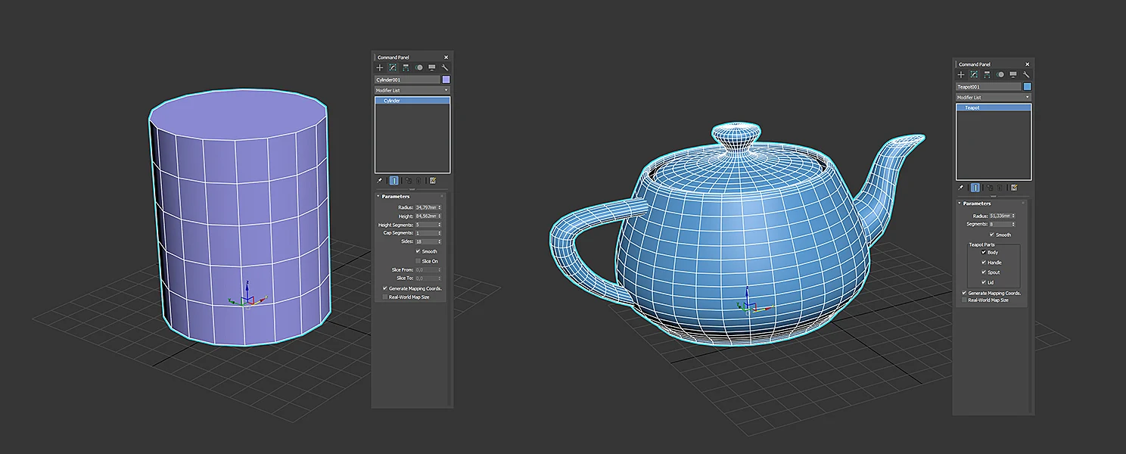Viewport: 1126px width, 454px height.
Task: Click the Cylinder001 object name field
Action: pos(407,79)
